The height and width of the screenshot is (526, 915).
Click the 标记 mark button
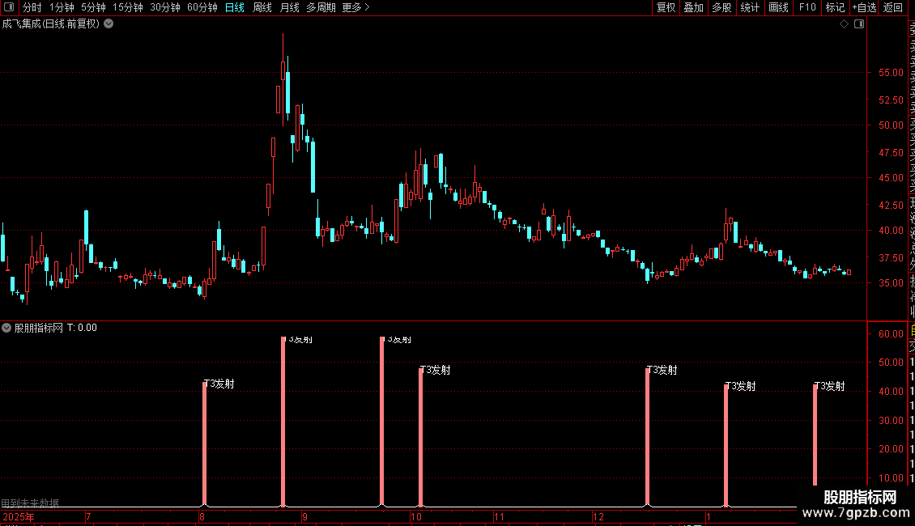pos(835,7)
